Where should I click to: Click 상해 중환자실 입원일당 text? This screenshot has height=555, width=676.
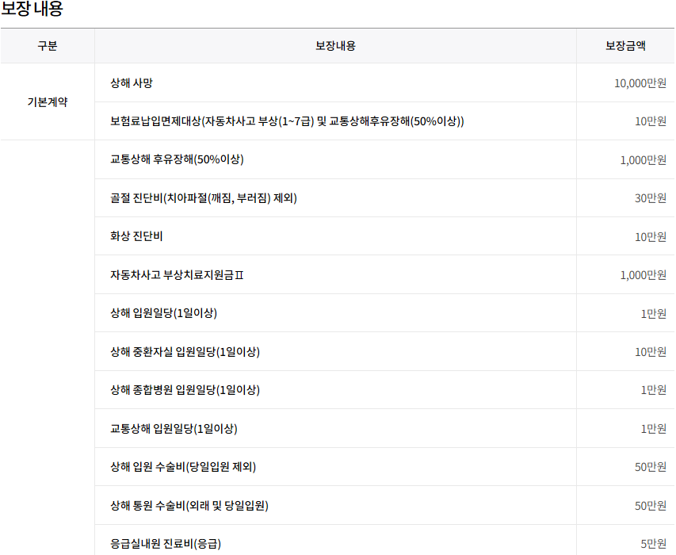185,351
